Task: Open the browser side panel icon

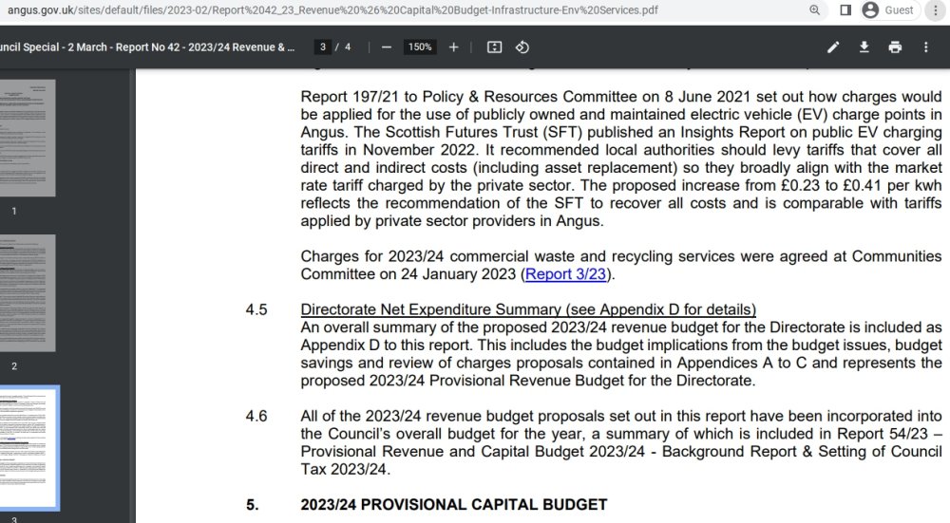Action: (x=845, y=10)
